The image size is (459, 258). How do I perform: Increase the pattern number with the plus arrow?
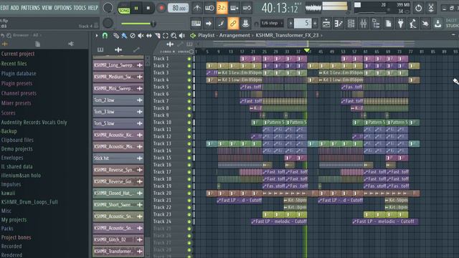pyautogui.click(x=315, y=24)
